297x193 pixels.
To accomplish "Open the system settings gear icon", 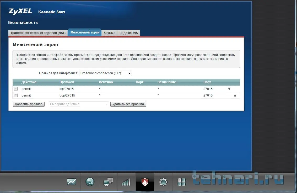I will click(x=163, y=182).
